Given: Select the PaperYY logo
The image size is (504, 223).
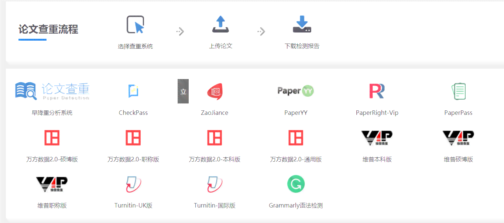Looking at the screenshot, I should point(296,91).
